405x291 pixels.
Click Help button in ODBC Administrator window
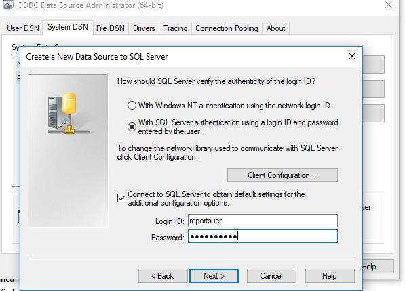point(378,267)
